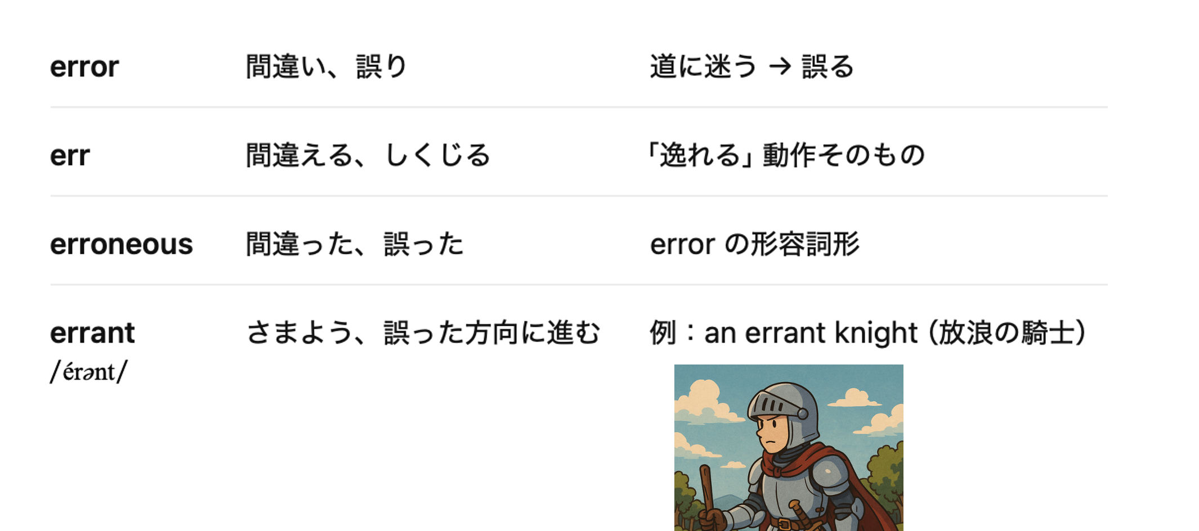Select the note "error の形容詞形"

pos(754,244)
